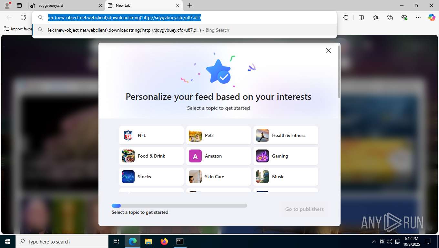
Task: Open the Windows Start menu
Action: [8, 242]
